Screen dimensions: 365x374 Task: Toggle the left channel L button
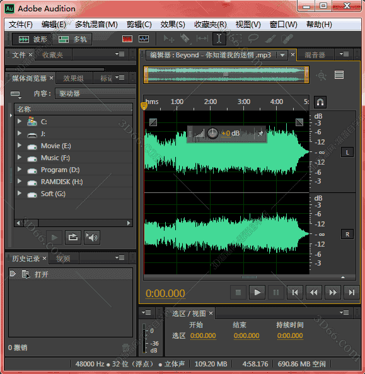(x=347, y=153)
